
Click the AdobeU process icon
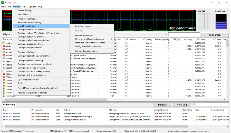[x=4, y=55]
